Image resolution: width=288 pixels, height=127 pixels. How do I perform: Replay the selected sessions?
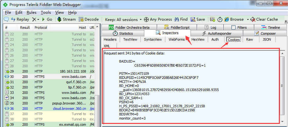20,19
